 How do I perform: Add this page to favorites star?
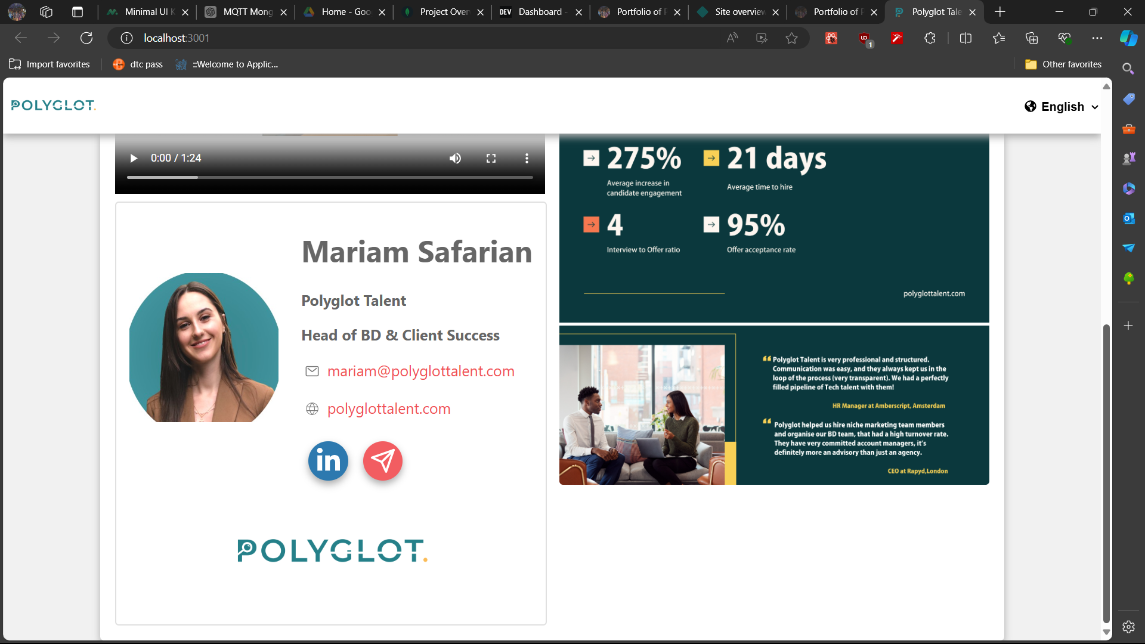coord(791,38)
